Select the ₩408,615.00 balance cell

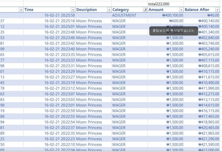202,66
